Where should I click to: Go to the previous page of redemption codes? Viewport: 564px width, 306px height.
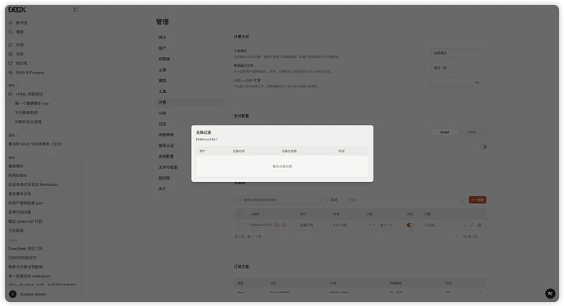(x=456, y=237)
